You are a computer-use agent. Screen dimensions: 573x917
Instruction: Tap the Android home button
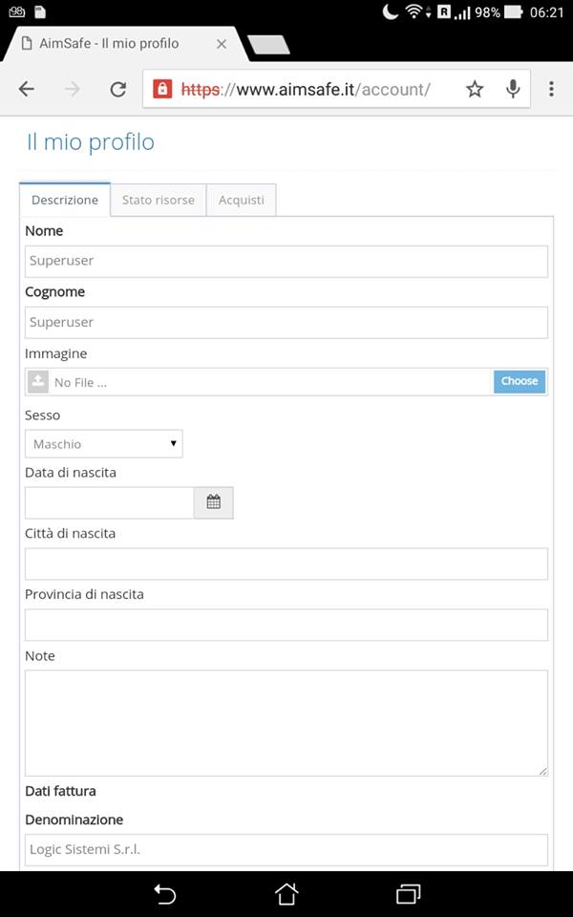tap(286, 894)
